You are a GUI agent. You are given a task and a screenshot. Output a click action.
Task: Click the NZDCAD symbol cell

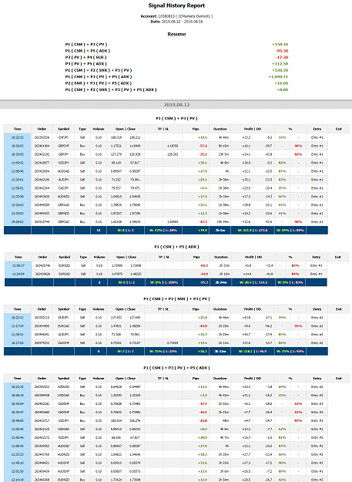pyautogui.click(x=63, y=429)
